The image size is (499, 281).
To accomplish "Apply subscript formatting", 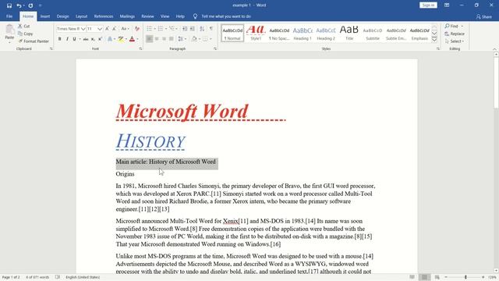I will point(93,39).
